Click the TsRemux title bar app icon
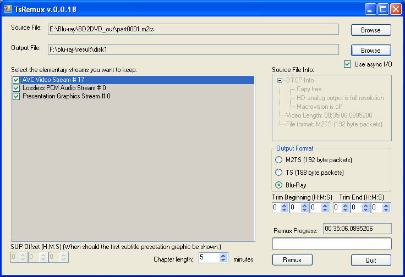 point(8,9)
